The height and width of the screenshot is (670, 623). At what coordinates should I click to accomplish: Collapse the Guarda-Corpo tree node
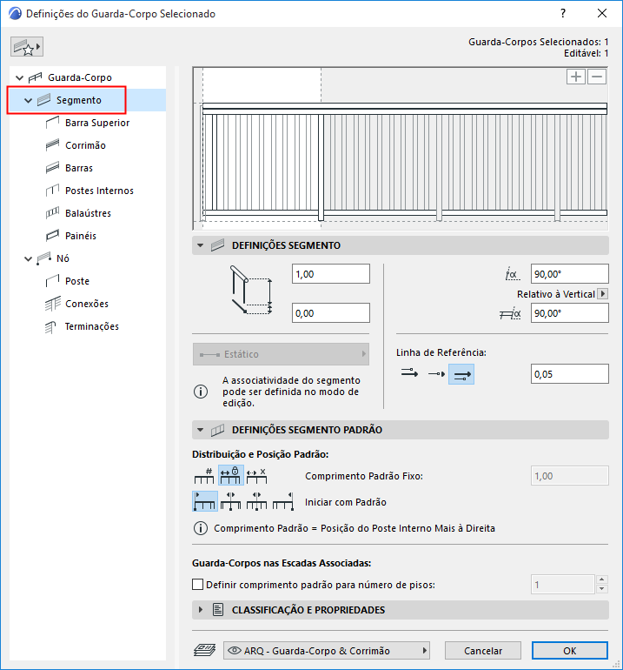[19, 77]
